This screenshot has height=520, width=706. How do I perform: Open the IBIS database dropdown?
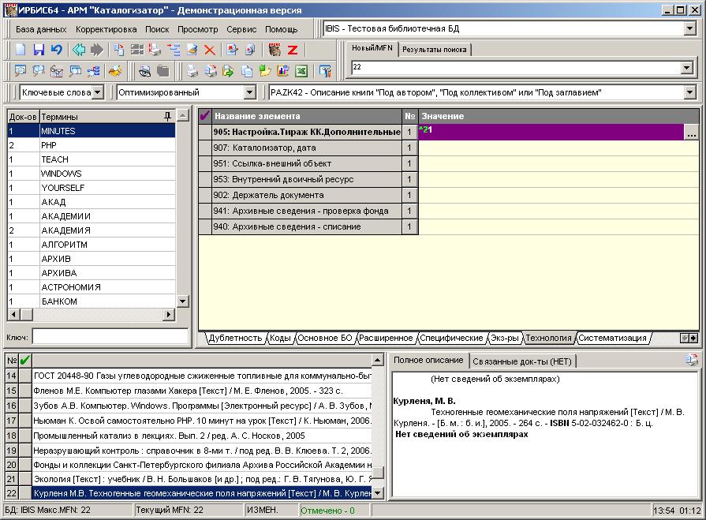(x=689, y=29)
